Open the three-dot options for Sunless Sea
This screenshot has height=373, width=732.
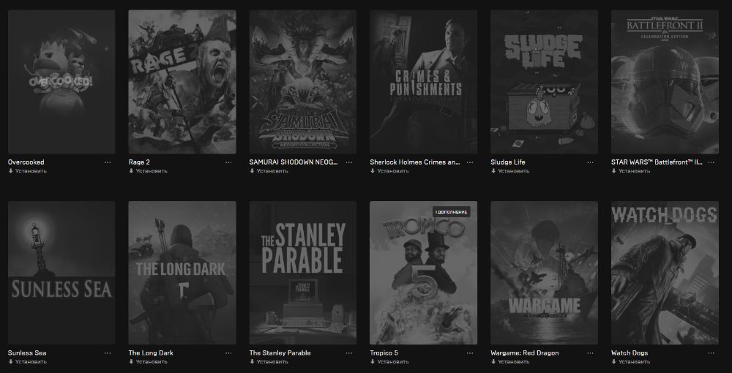(108, 353)
